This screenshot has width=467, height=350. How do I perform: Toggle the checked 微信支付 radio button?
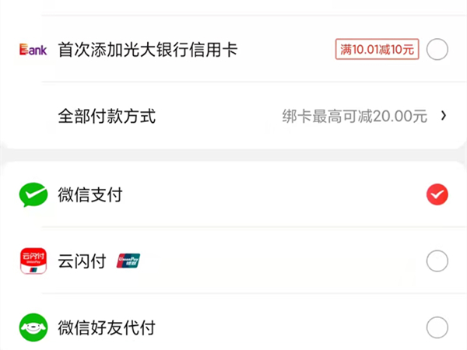point(437,194)
